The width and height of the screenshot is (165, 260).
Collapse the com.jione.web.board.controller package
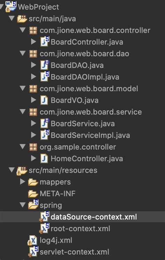pos(23,30)
